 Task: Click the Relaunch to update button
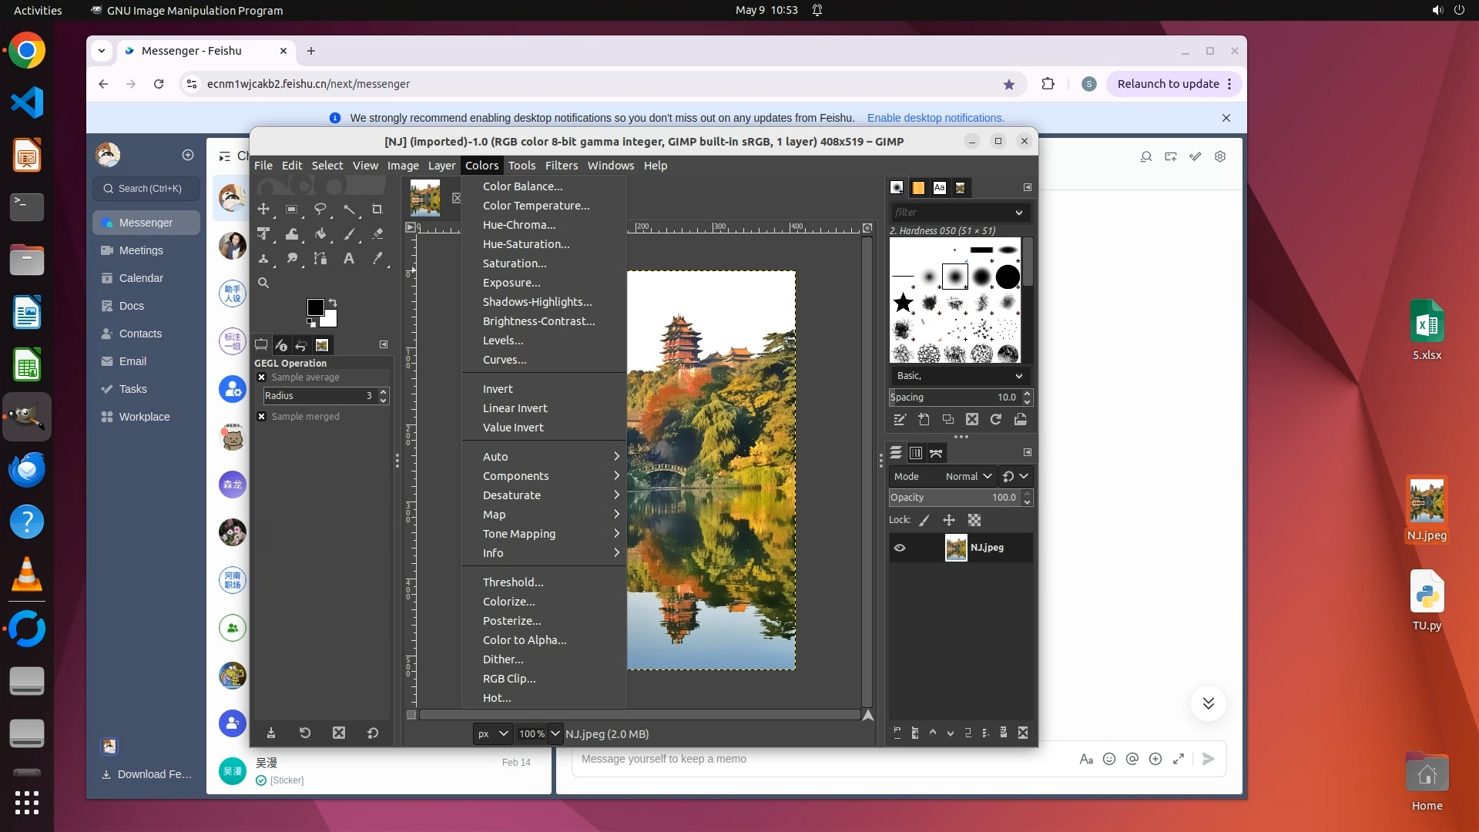pos(1168,84)
